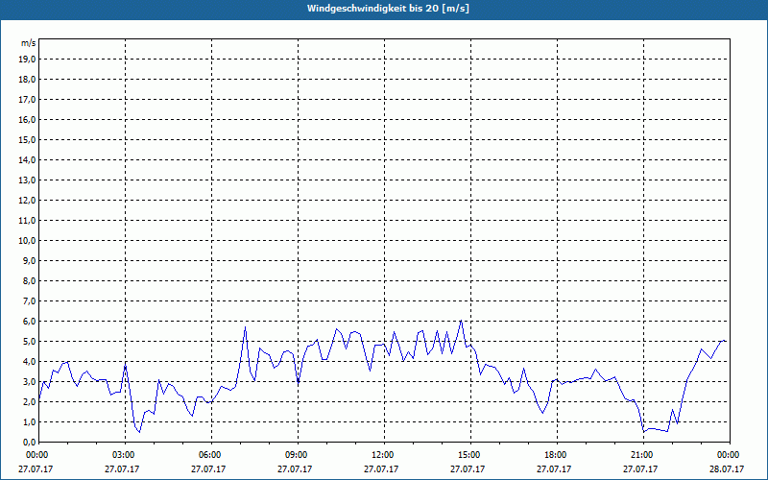
Task: Select the y-axis value 17,0
Action: pos(27,100)
